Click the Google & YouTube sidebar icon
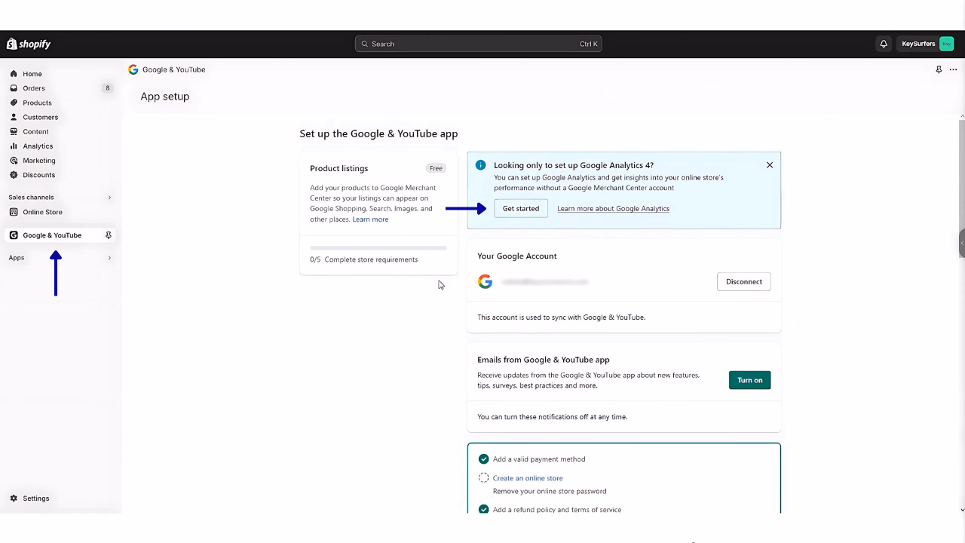 [14, 235]
